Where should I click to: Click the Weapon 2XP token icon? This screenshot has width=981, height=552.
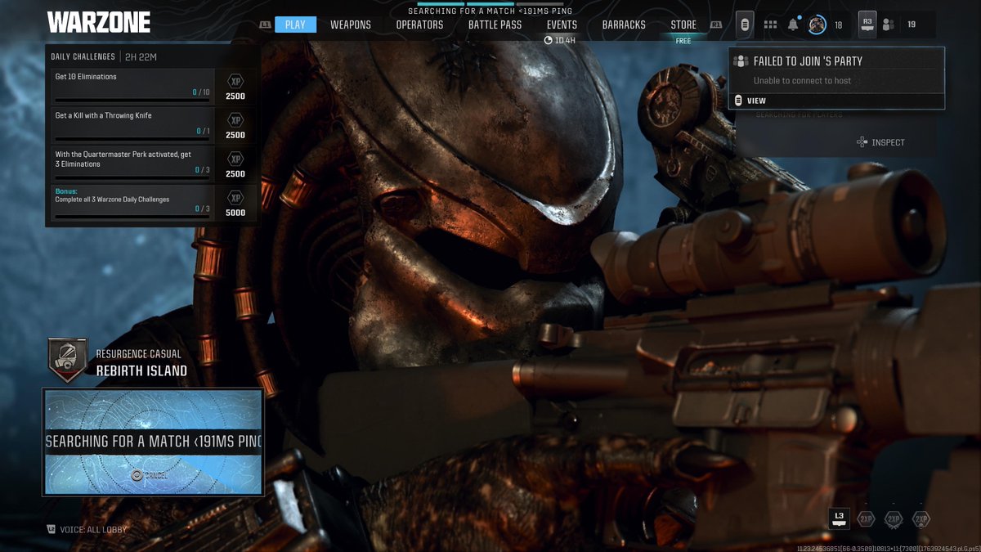click(x=893, y=518)
